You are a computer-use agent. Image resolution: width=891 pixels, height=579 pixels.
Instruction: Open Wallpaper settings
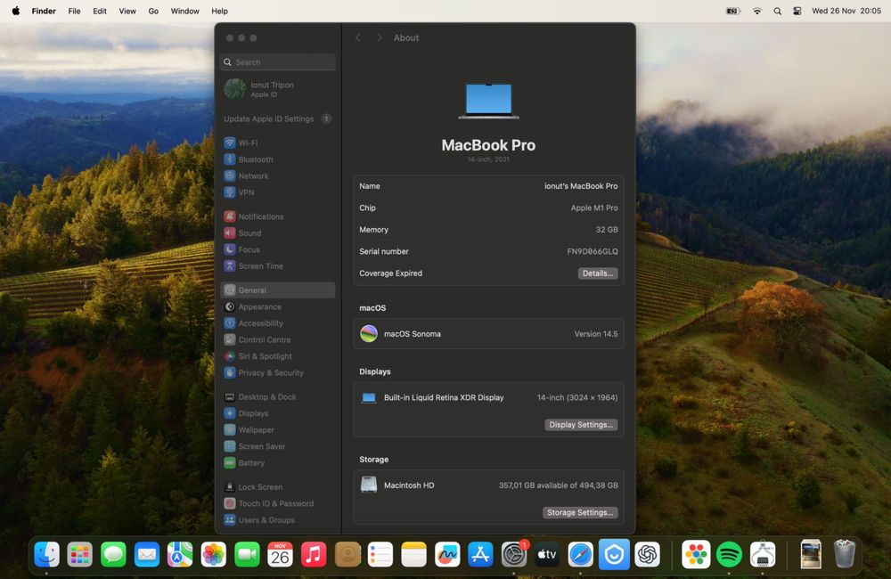[x=277, y=429]
